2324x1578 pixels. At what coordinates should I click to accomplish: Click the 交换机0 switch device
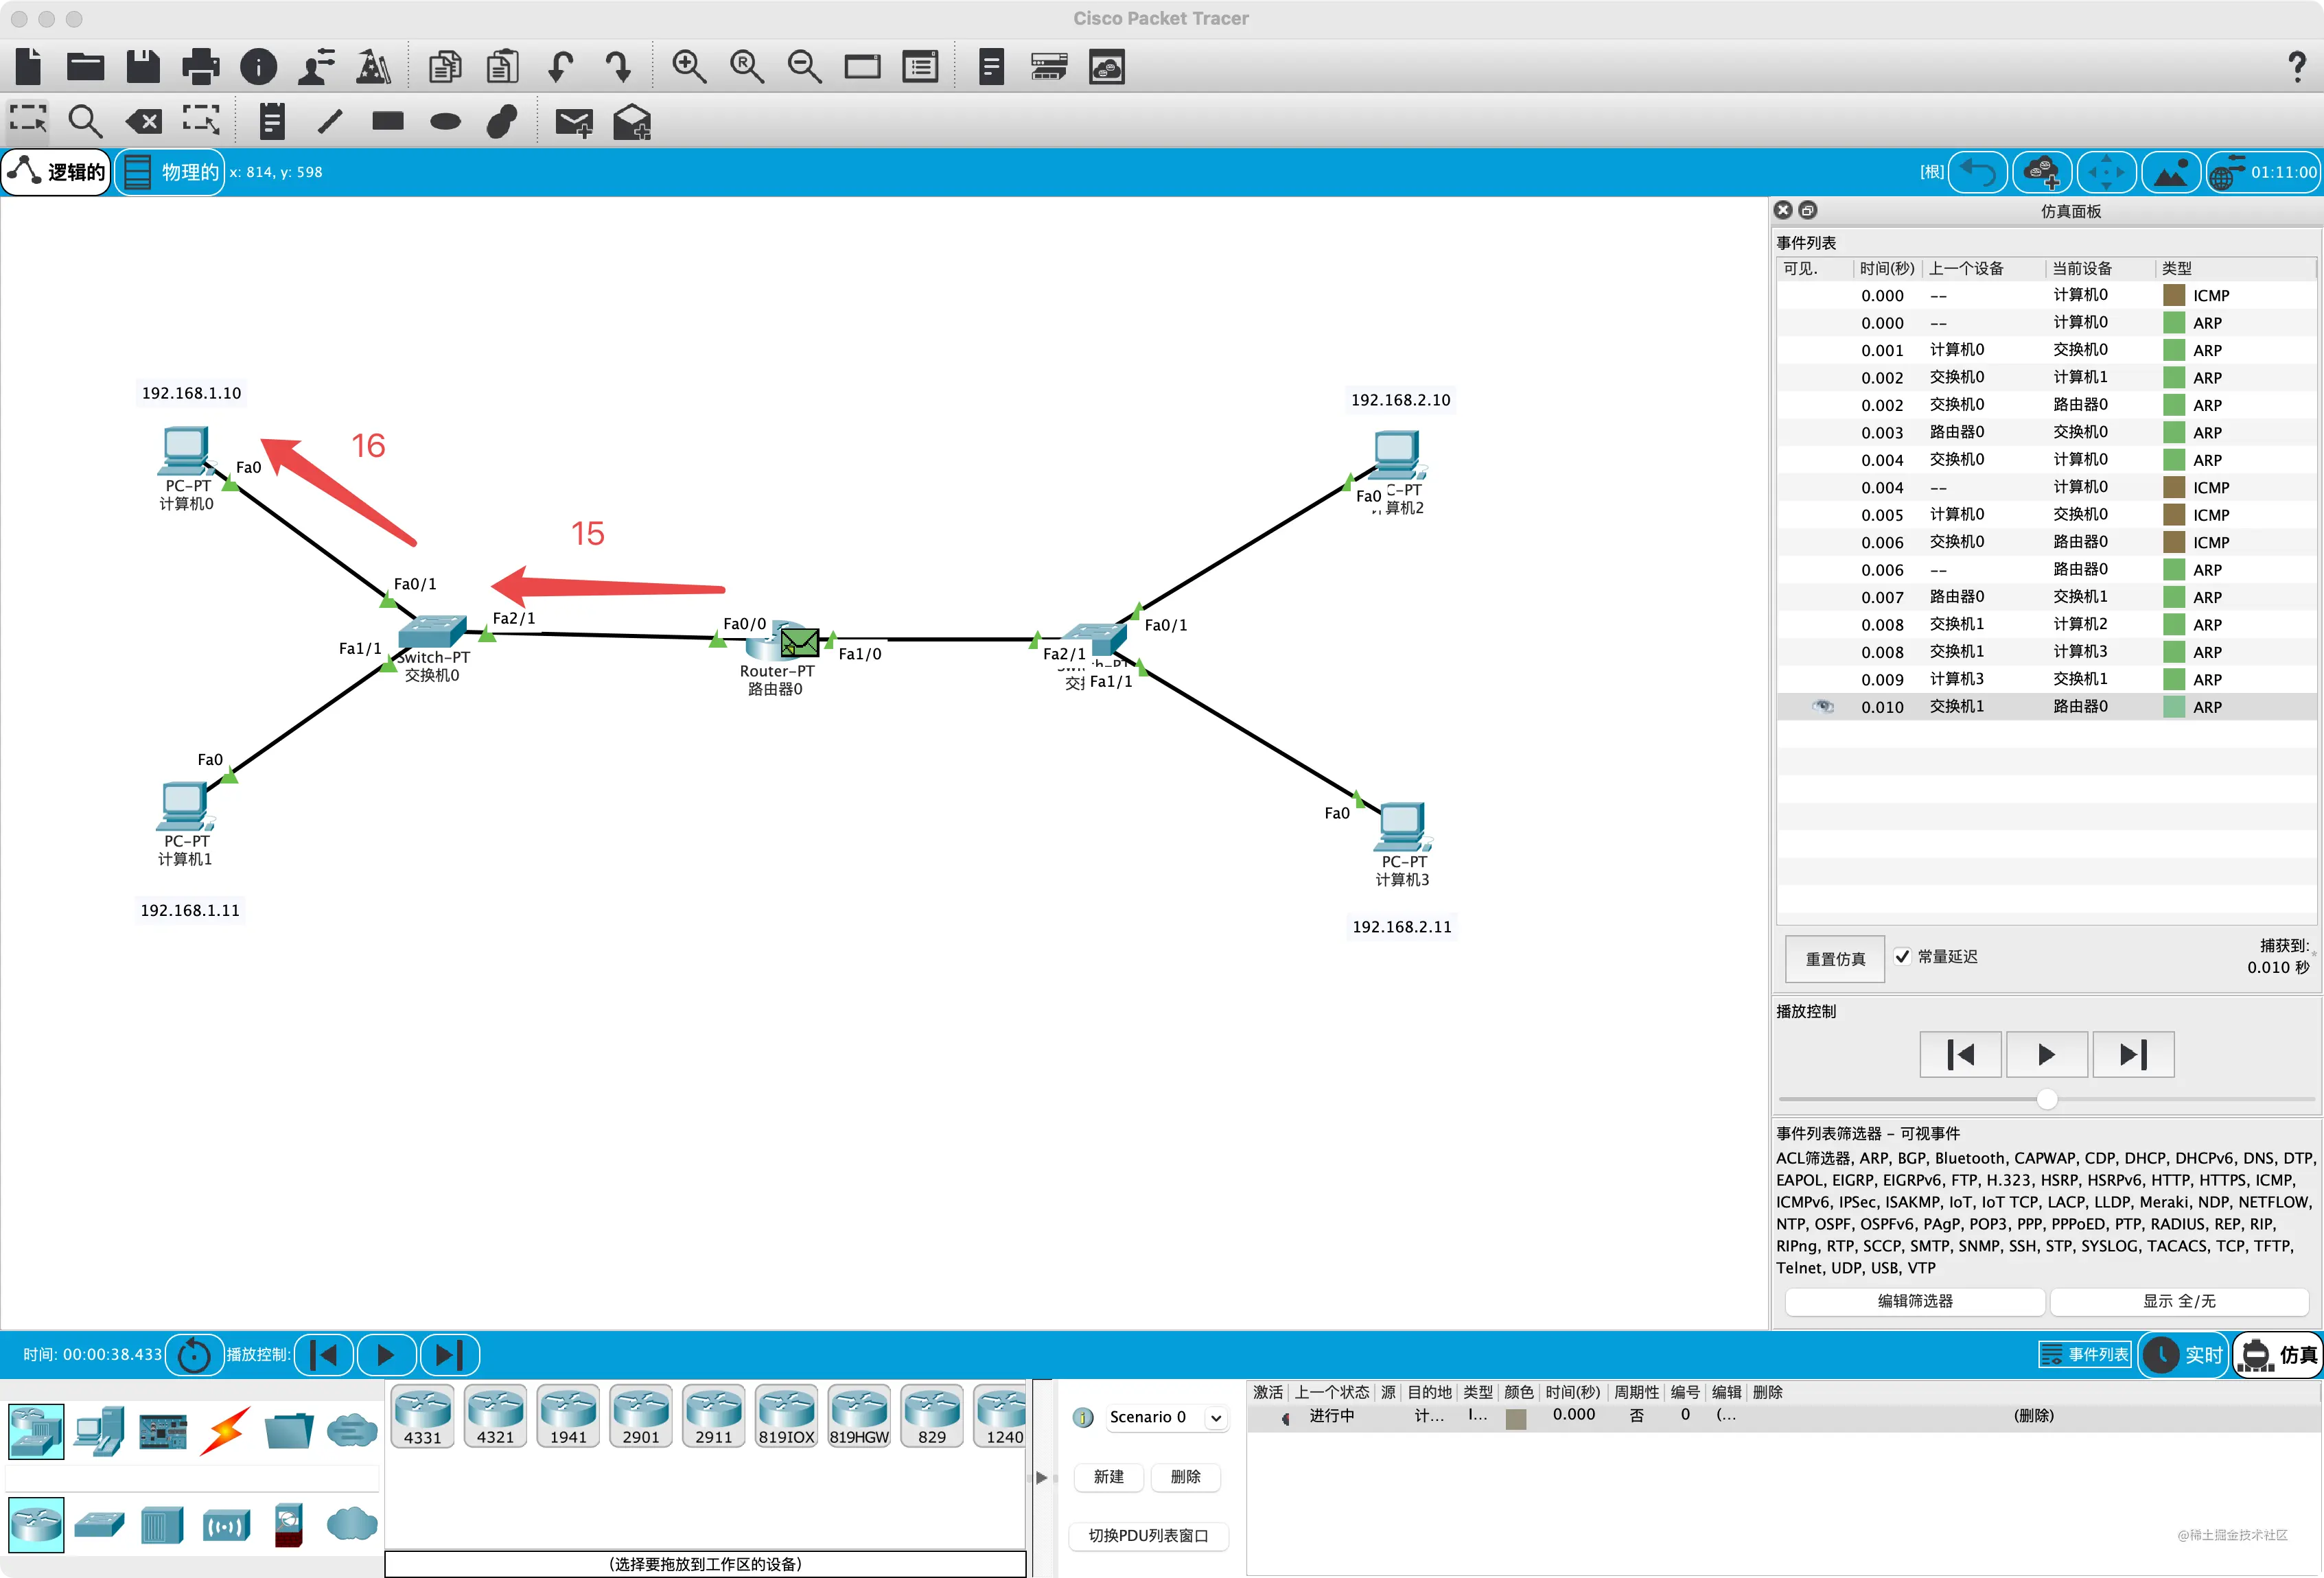point(432,632)
